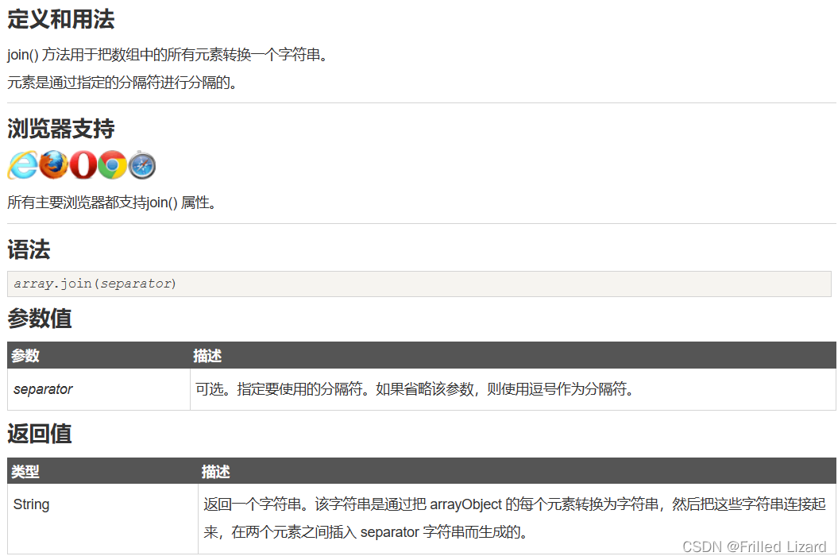Click the separator parameter cell
838x560 pixels.
point(98,389)
